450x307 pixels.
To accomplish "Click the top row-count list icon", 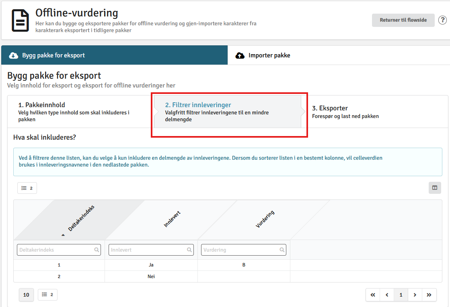I will coord(27,188).
